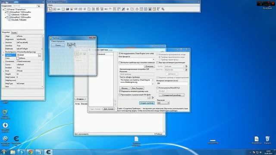
Task: Toggle 'Не поддерживать Cheat Engine' checkbox
Action: pyautogui.click(x=120, y=53)
